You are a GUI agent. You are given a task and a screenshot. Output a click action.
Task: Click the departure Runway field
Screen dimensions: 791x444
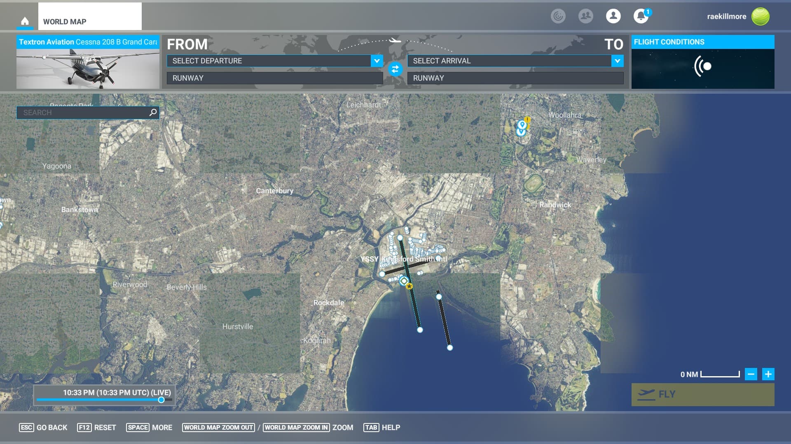(275, 78)
